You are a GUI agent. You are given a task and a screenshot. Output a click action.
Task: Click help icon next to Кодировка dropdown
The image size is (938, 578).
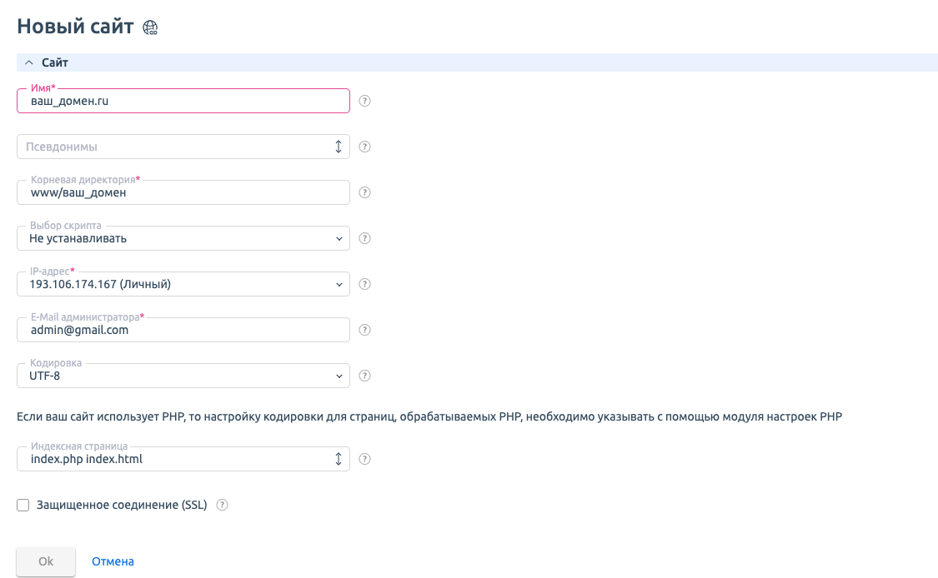tap(364, 376)
